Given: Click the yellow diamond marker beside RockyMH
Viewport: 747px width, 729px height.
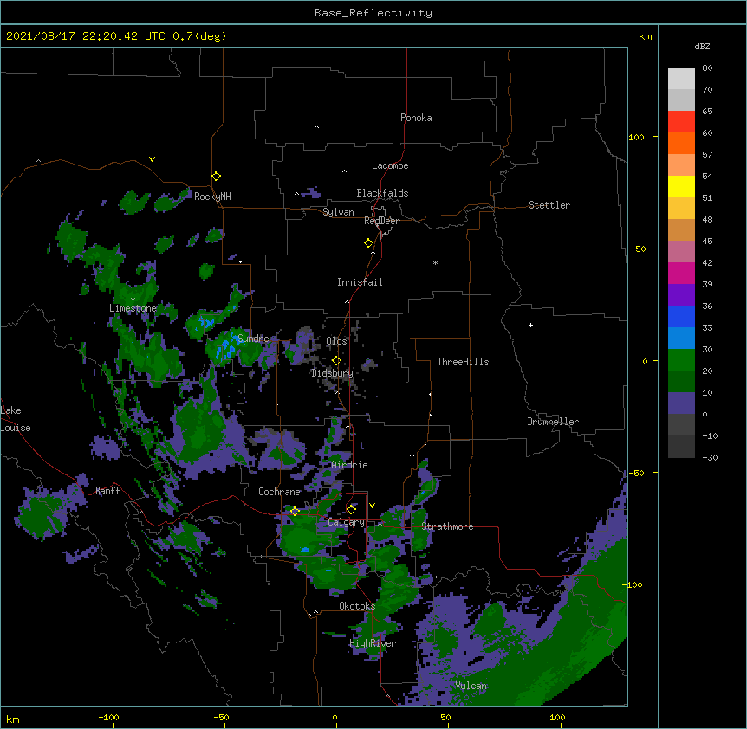Looking at the screenshot, I should (x=217, y=177).
